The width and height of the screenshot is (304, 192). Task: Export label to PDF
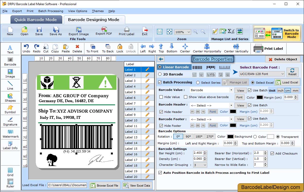104,31
